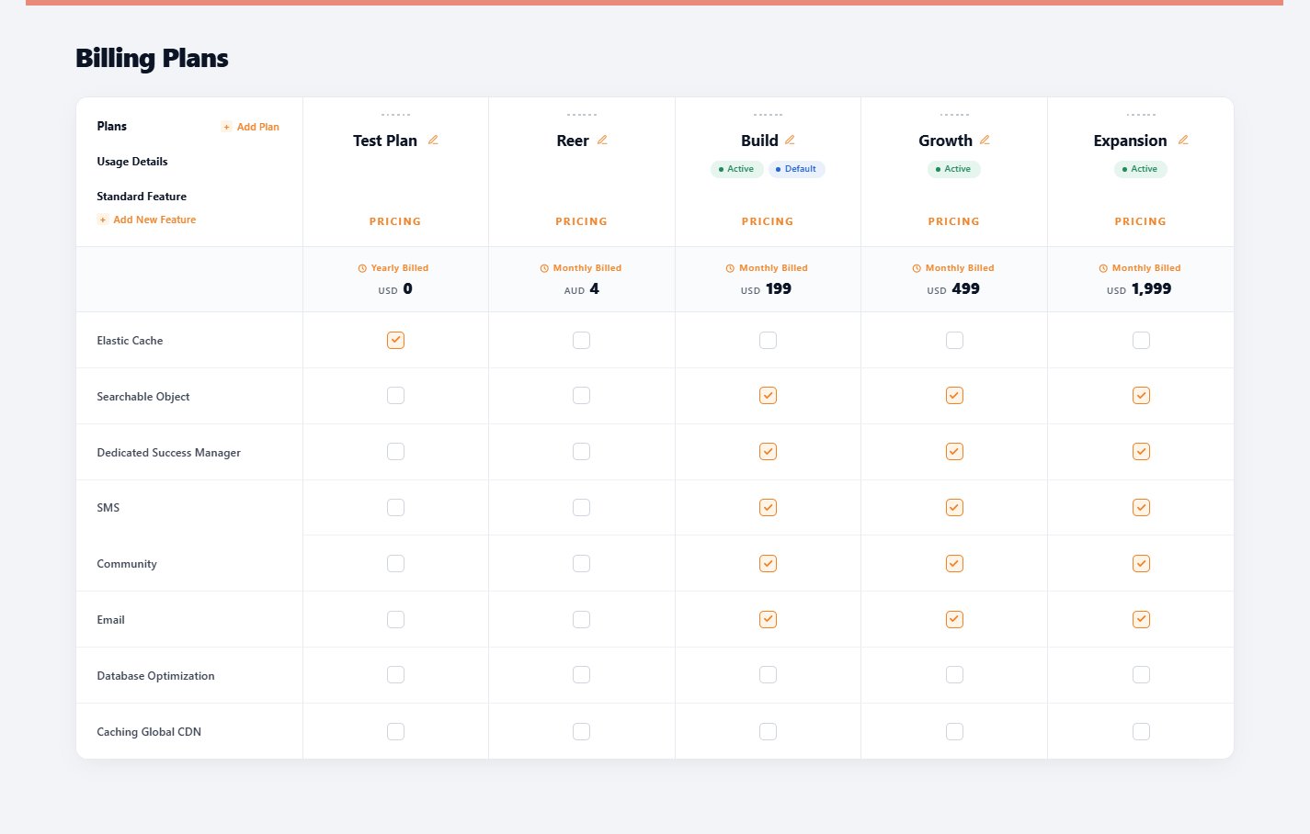Click the clock icon by Yearly Billed
1310x834 pixels.
click(x=362, y=268)
